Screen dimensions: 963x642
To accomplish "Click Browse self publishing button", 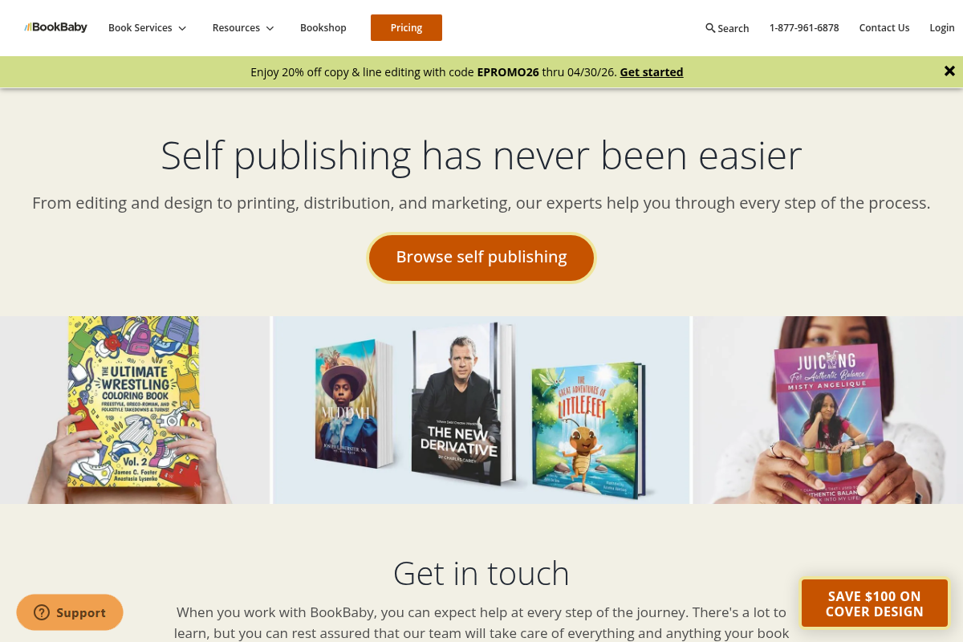I will tap(481, 258).
